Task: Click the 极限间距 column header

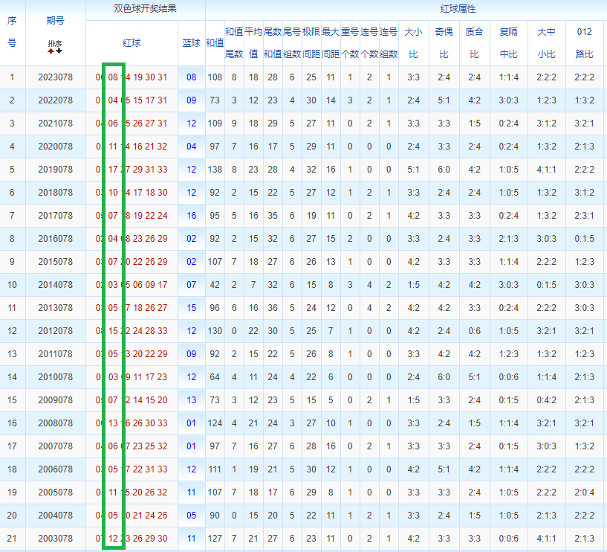Action: click(x=311, y=43)
